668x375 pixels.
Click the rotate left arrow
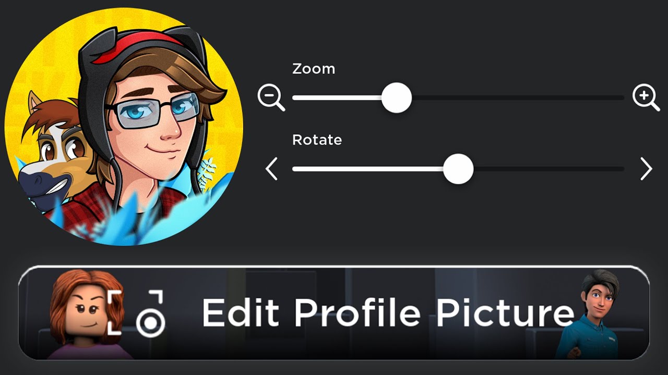point(271,169)
